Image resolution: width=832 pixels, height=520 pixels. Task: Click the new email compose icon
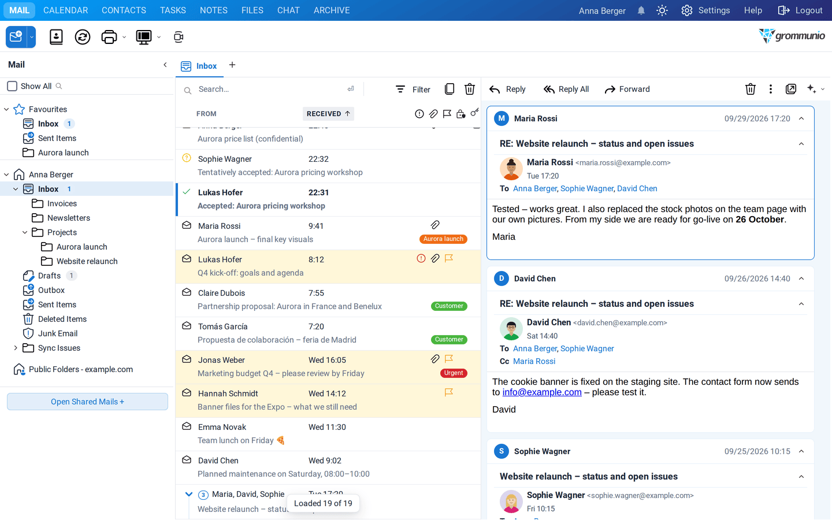click(x=16, y=37)
